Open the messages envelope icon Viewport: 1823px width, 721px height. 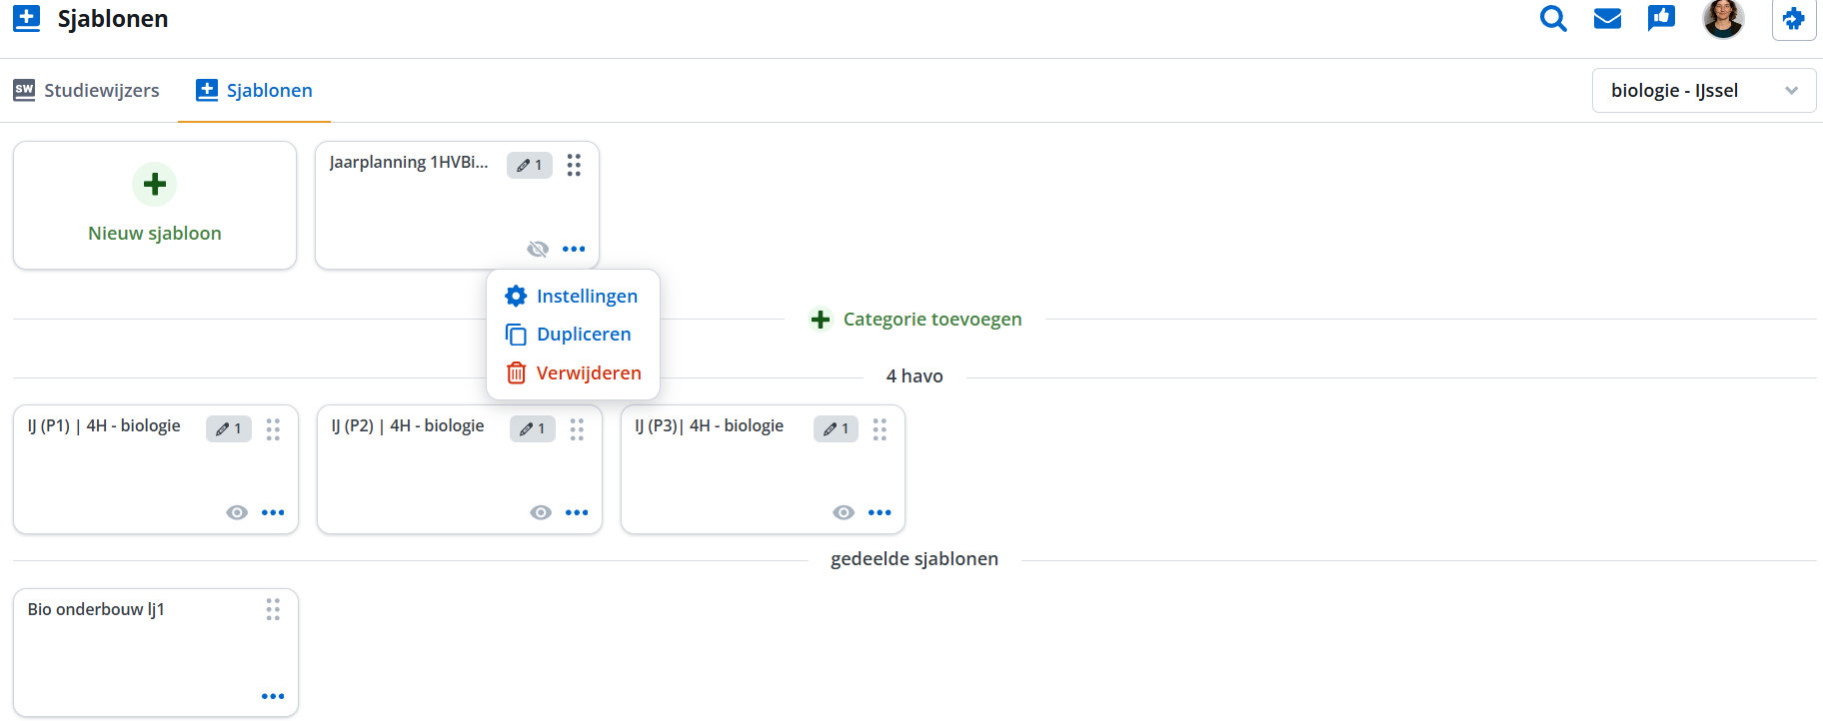point(1607,19)
